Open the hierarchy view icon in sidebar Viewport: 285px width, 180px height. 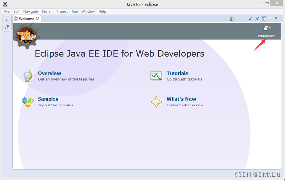pos(7,27)
